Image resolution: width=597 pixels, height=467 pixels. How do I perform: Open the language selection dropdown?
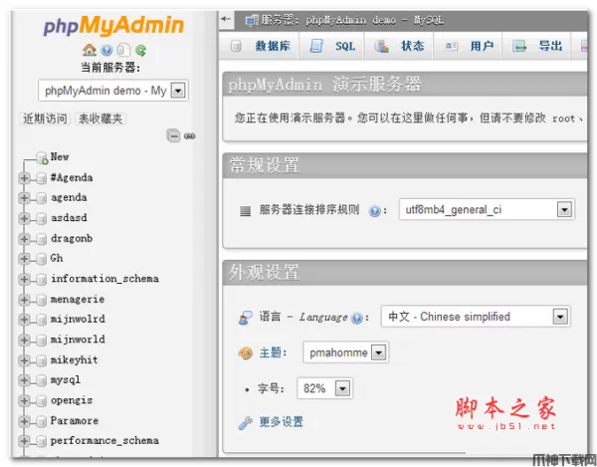pos(476,317)
